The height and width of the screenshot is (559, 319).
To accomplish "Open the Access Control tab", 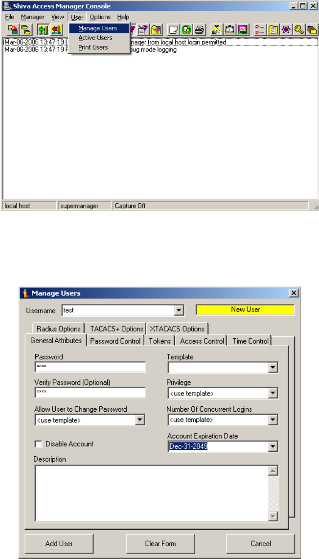I will [x=202, y=341].
